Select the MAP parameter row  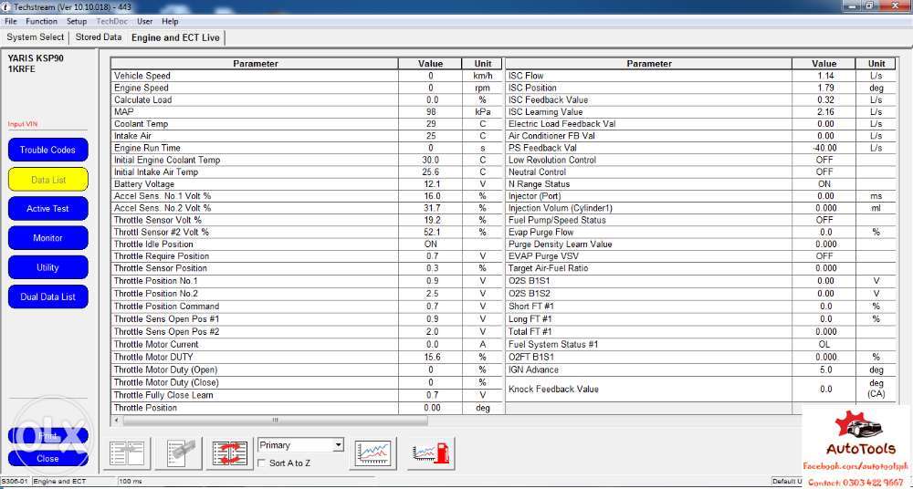[x=306, y=112]
